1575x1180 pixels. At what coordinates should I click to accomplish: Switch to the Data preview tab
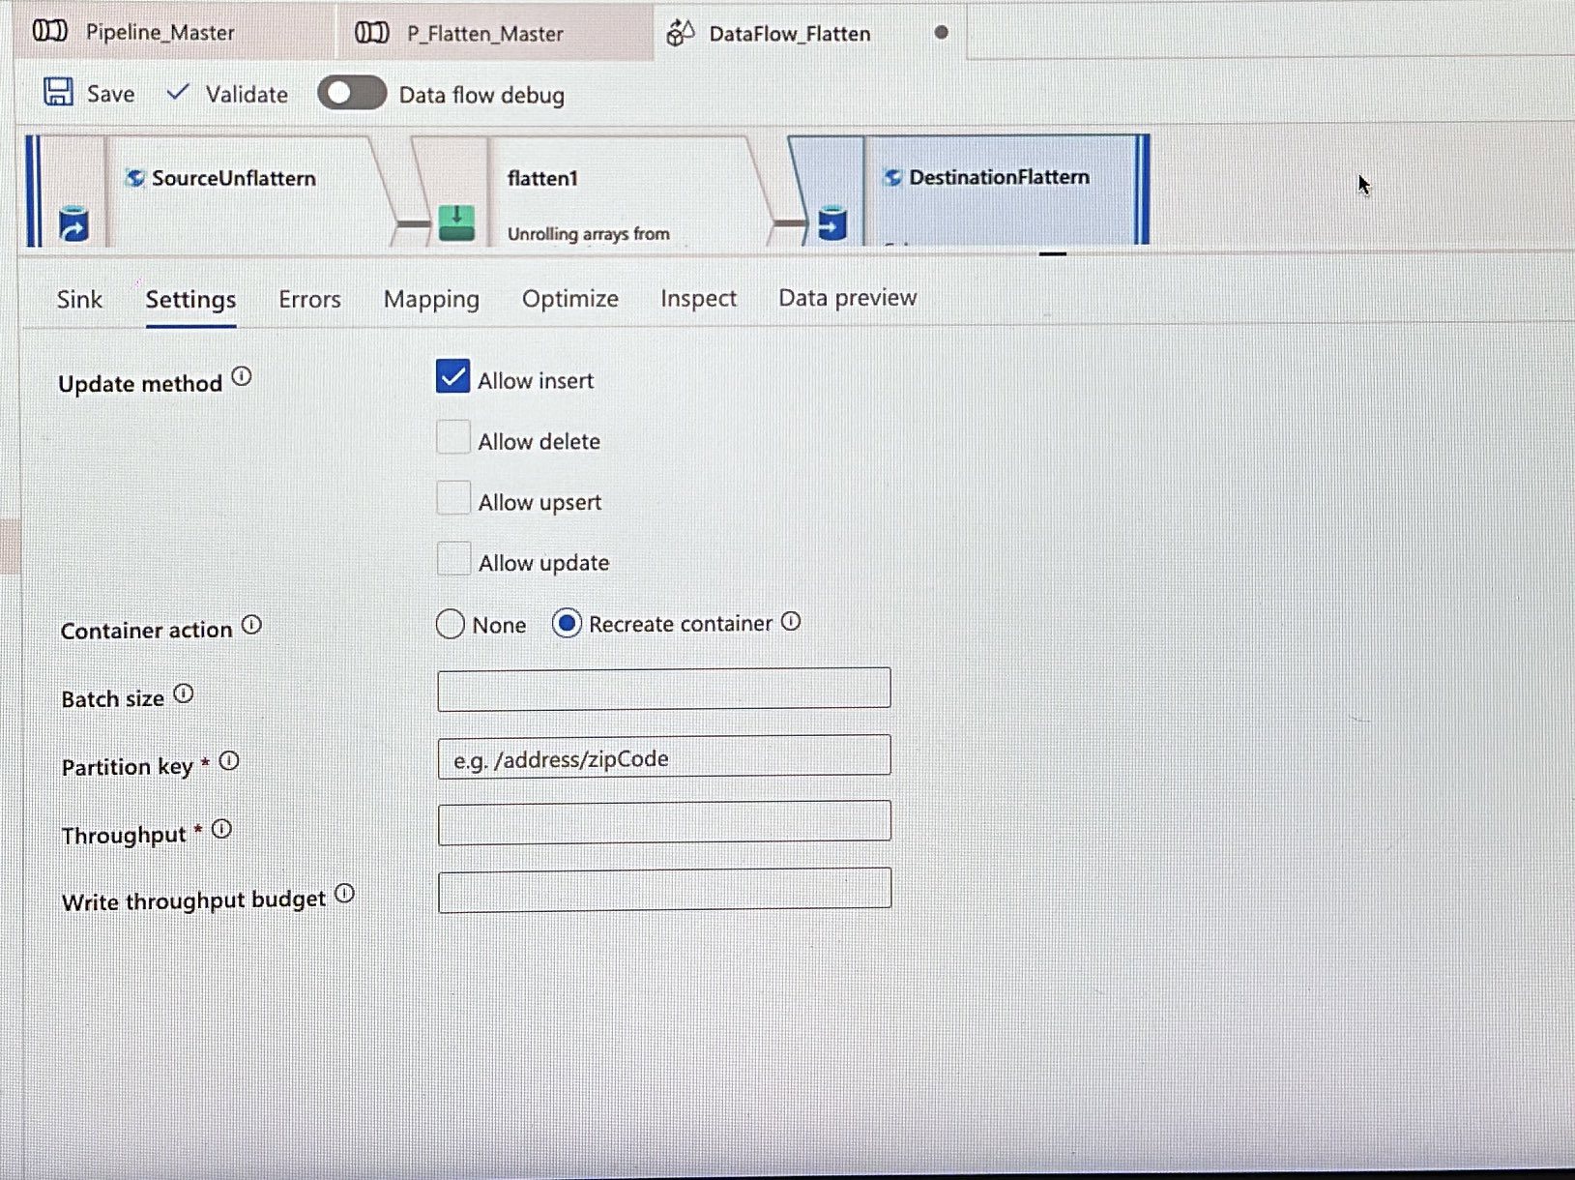pos(846,298)
